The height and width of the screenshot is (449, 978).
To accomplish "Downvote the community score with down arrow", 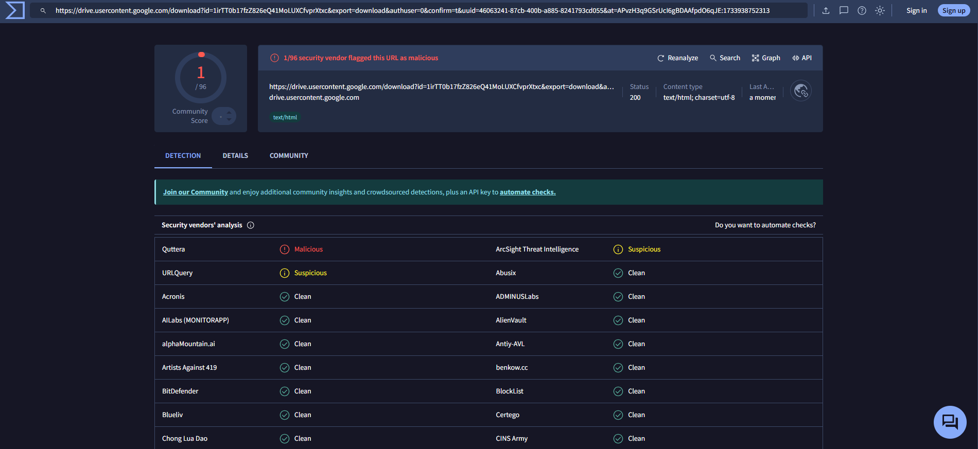I will coord(229,120).
